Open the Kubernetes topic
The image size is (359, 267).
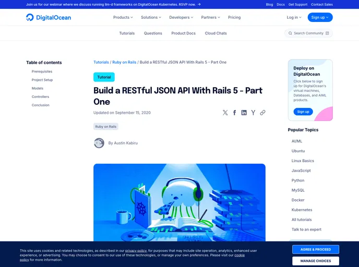[x=302, y=210]
